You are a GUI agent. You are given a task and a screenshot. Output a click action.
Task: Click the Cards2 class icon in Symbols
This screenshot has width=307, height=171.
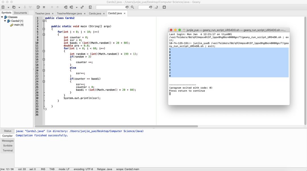click(9, 21)
